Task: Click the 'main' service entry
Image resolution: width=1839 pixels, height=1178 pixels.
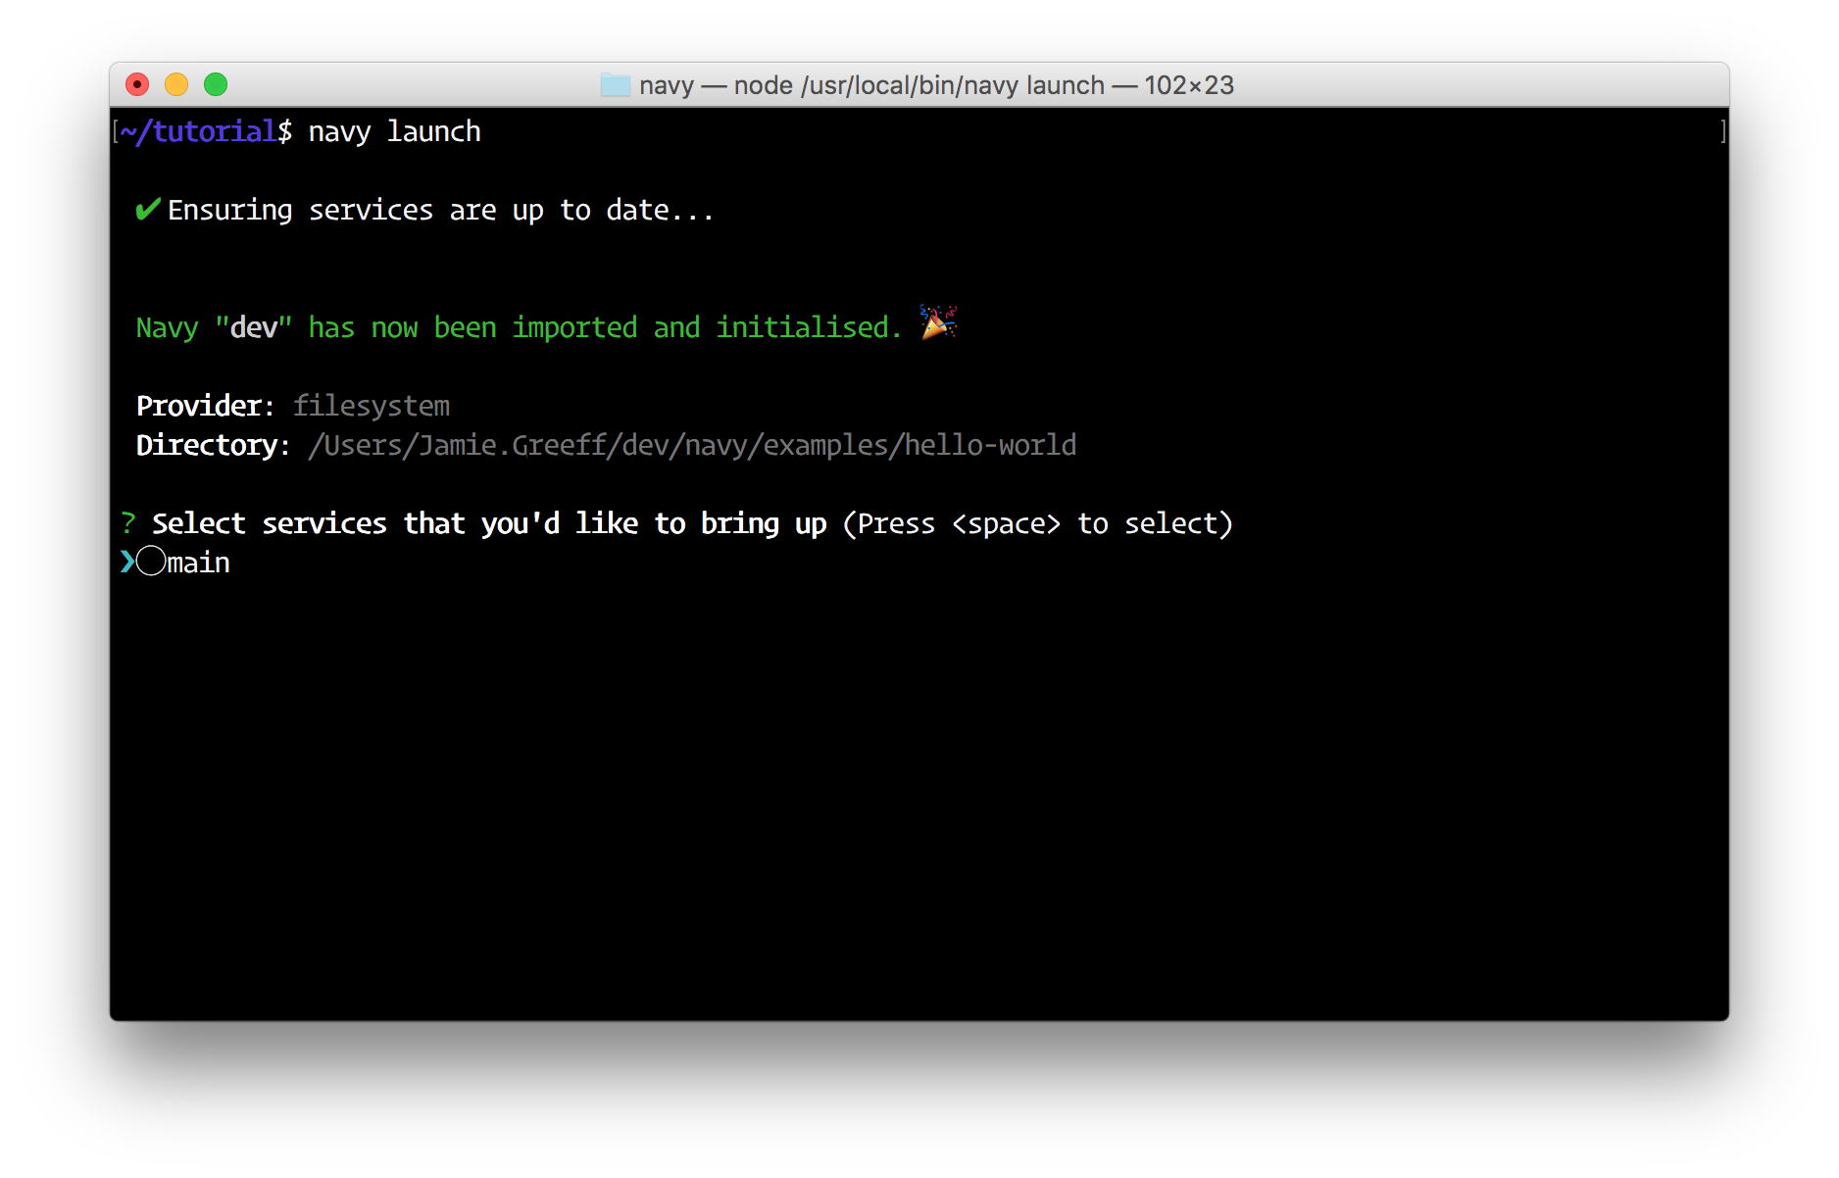Action: click(x=198, y=564)
